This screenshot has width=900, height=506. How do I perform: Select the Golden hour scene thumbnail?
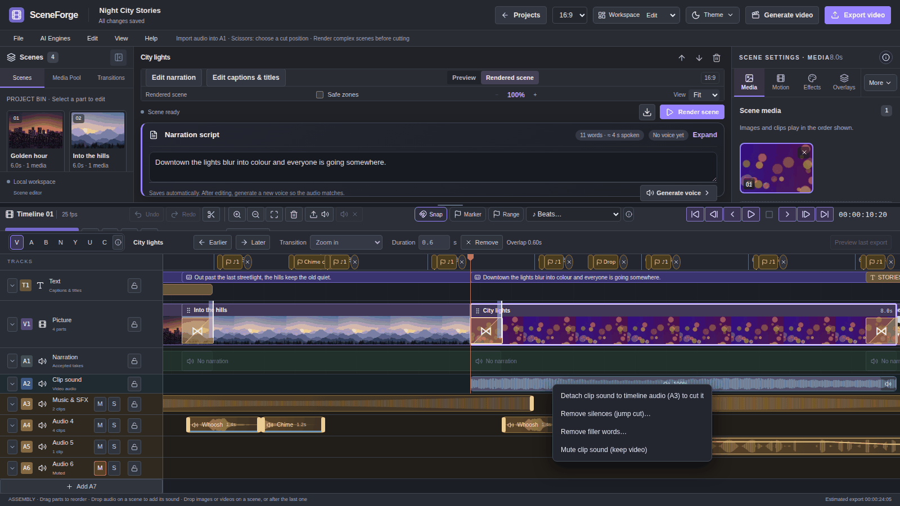coord(36,130)
